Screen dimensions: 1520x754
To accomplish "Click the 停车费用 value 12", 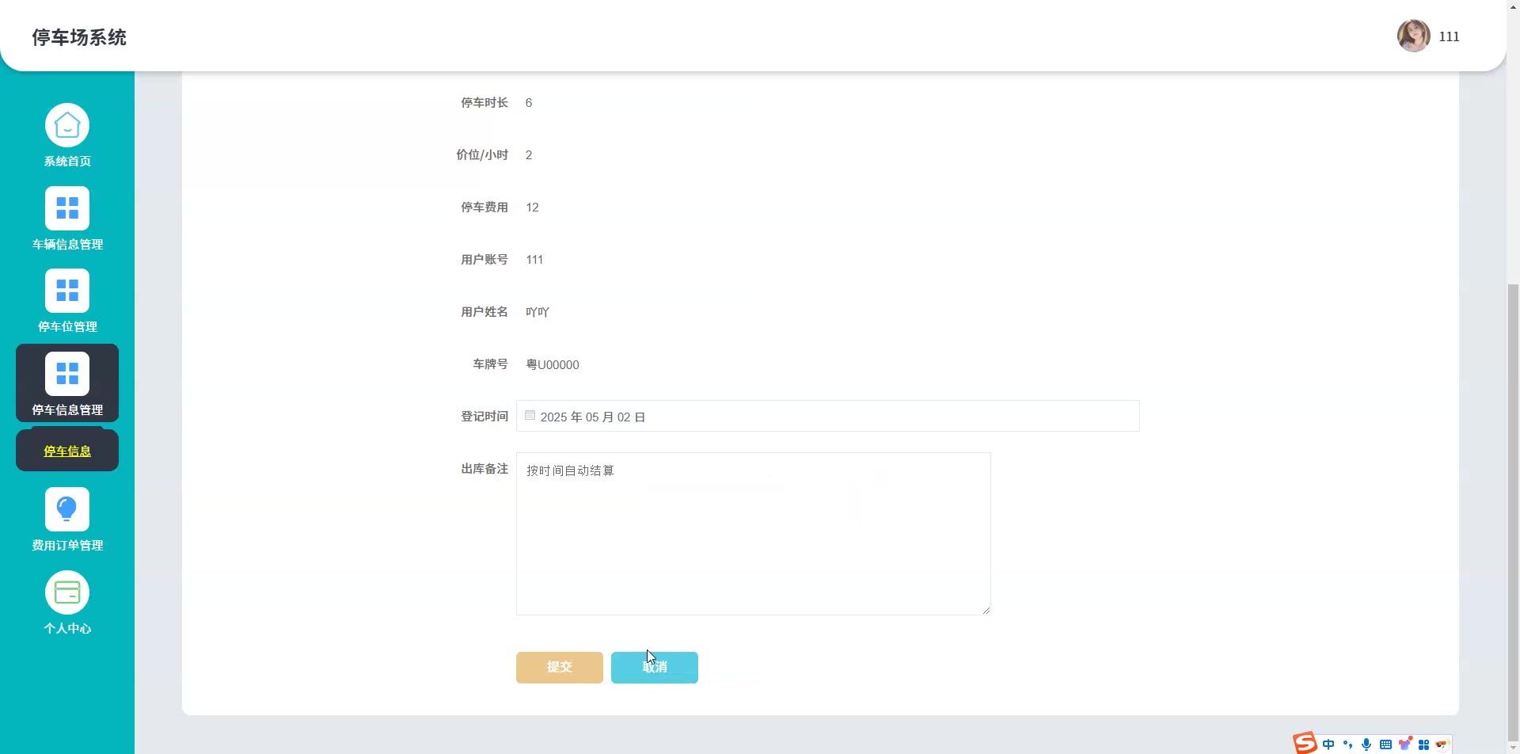I will 532,208.
